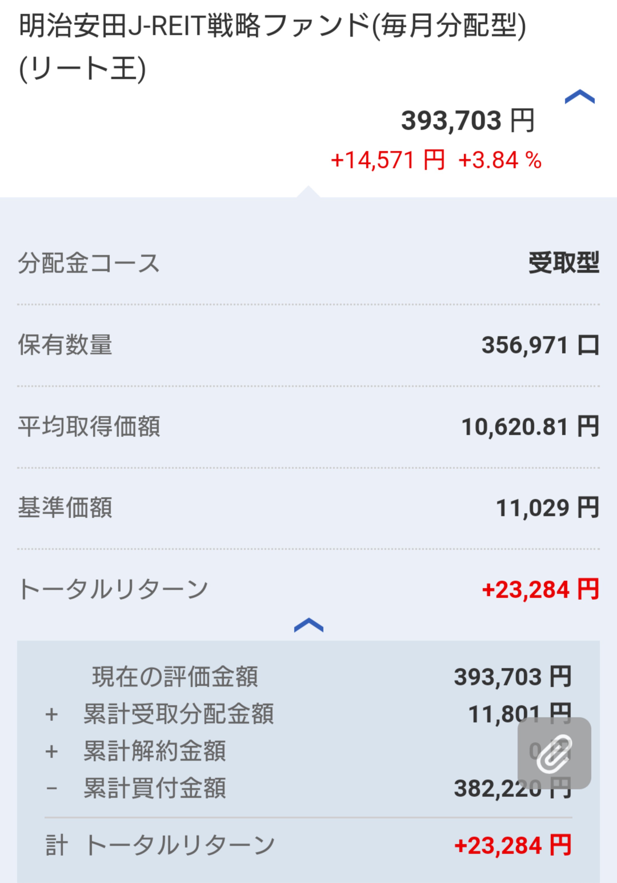This screenshot has width=617, height=883.
Task: Tap the 356,971 口 holdings value
Action: coord(540,345)
